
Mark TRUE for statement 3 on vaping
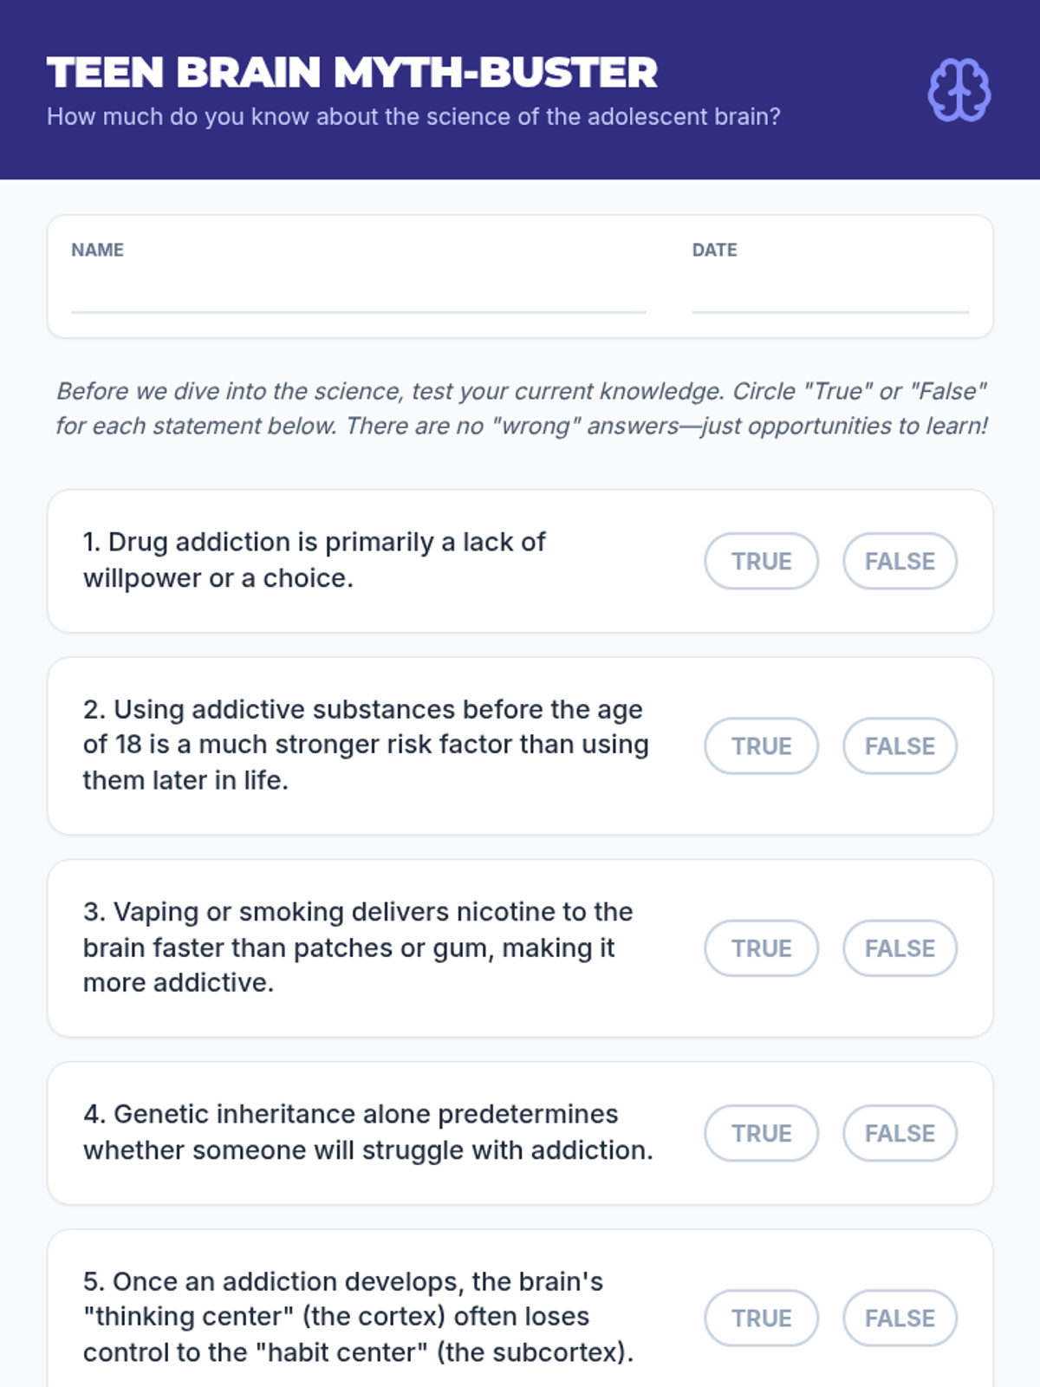point(761,947)
